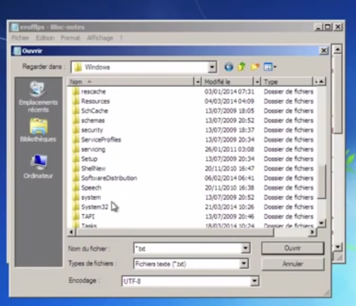The width and height of the screenshot is (356, 306).
Task: Click the file list vertical scrollbar thumb
Action: coord(322,181)
